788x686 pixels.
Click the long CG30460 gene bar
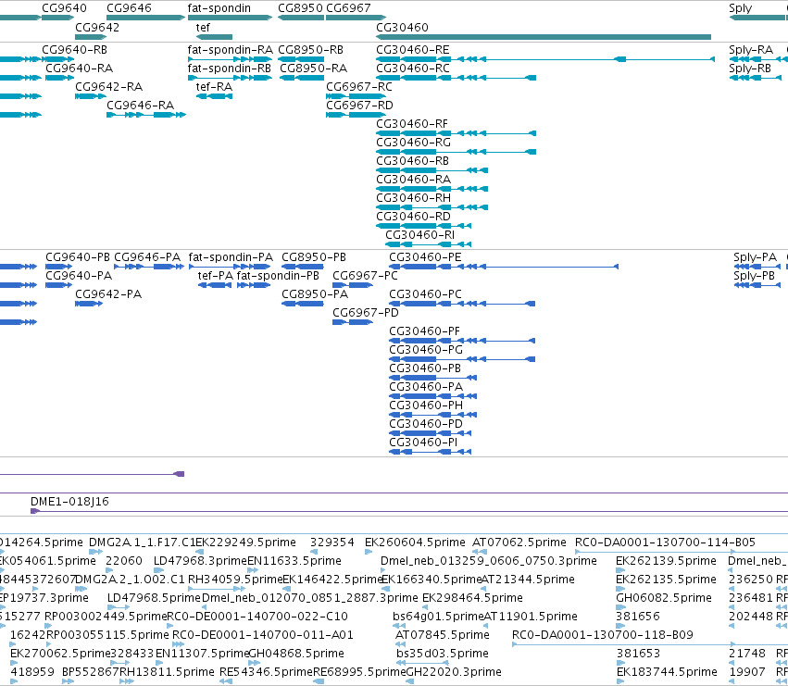[544, 37]
